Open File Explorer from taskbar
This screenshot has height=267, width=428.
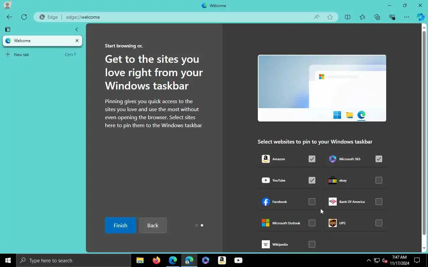pos(140,260)
